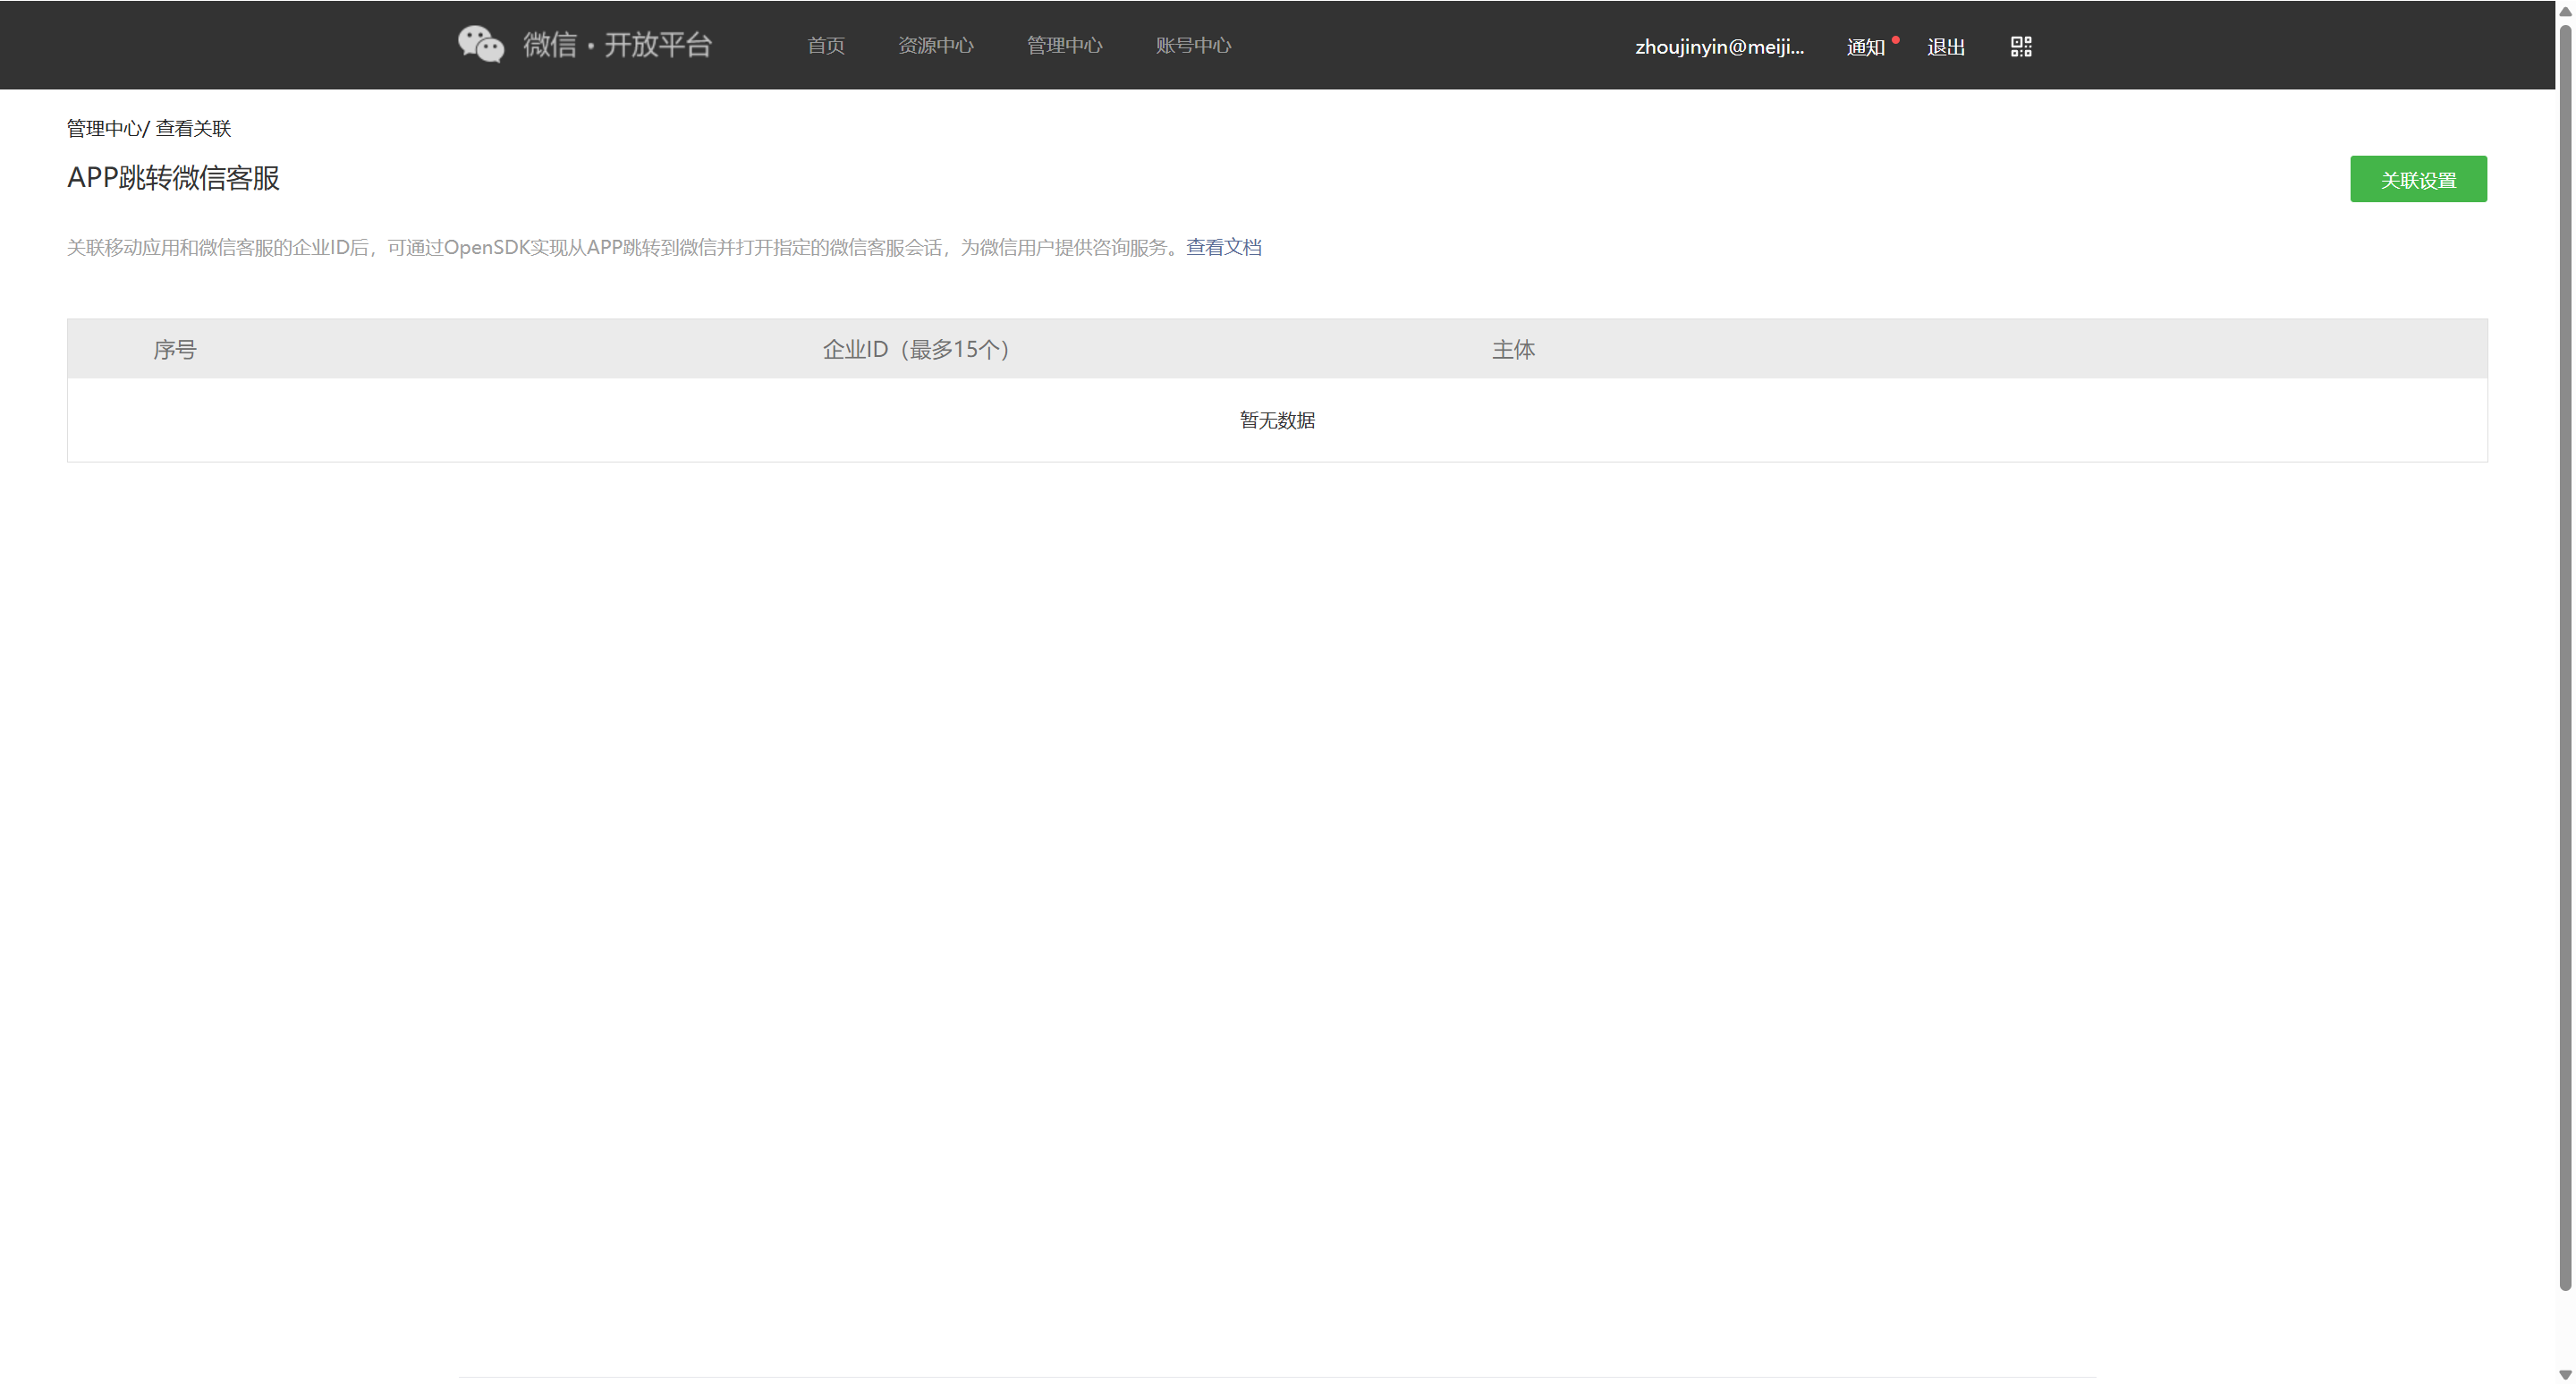Click 管理中心 in the breadcrumb
Screen dimensions: 2576x1384
point(104,128)
